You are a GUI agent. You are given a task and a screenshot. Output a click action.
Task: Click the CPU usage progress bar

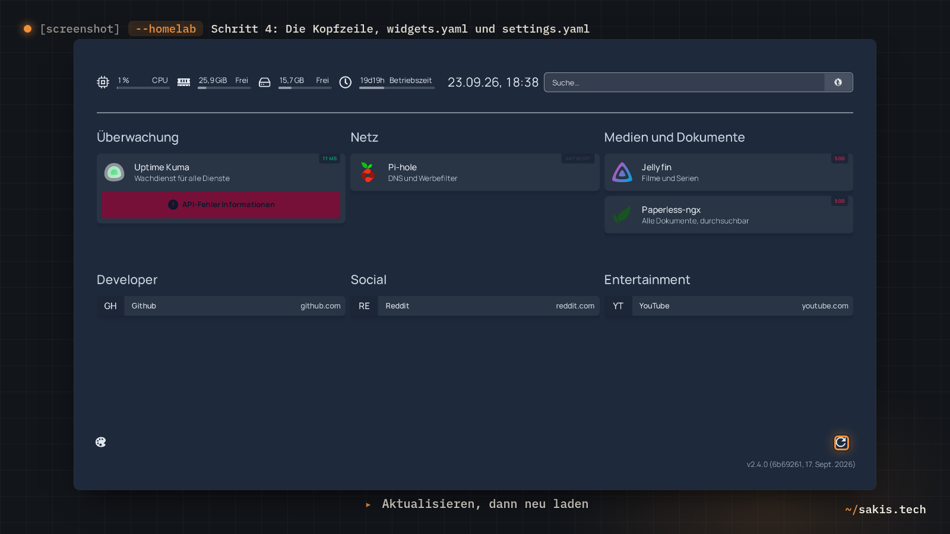[x=143, y=88]
